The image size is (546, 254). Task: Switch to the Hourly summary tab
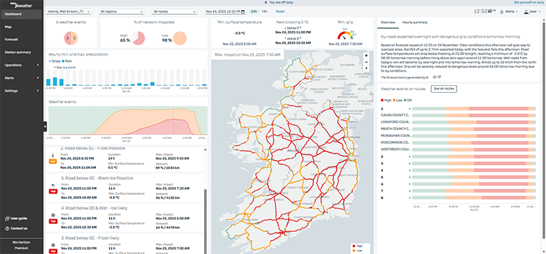415,22
